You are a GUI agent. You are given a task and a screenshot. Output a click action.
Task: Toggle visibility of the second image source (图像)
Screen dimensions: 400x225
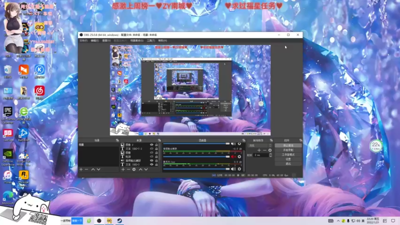(x=151, y=152)
